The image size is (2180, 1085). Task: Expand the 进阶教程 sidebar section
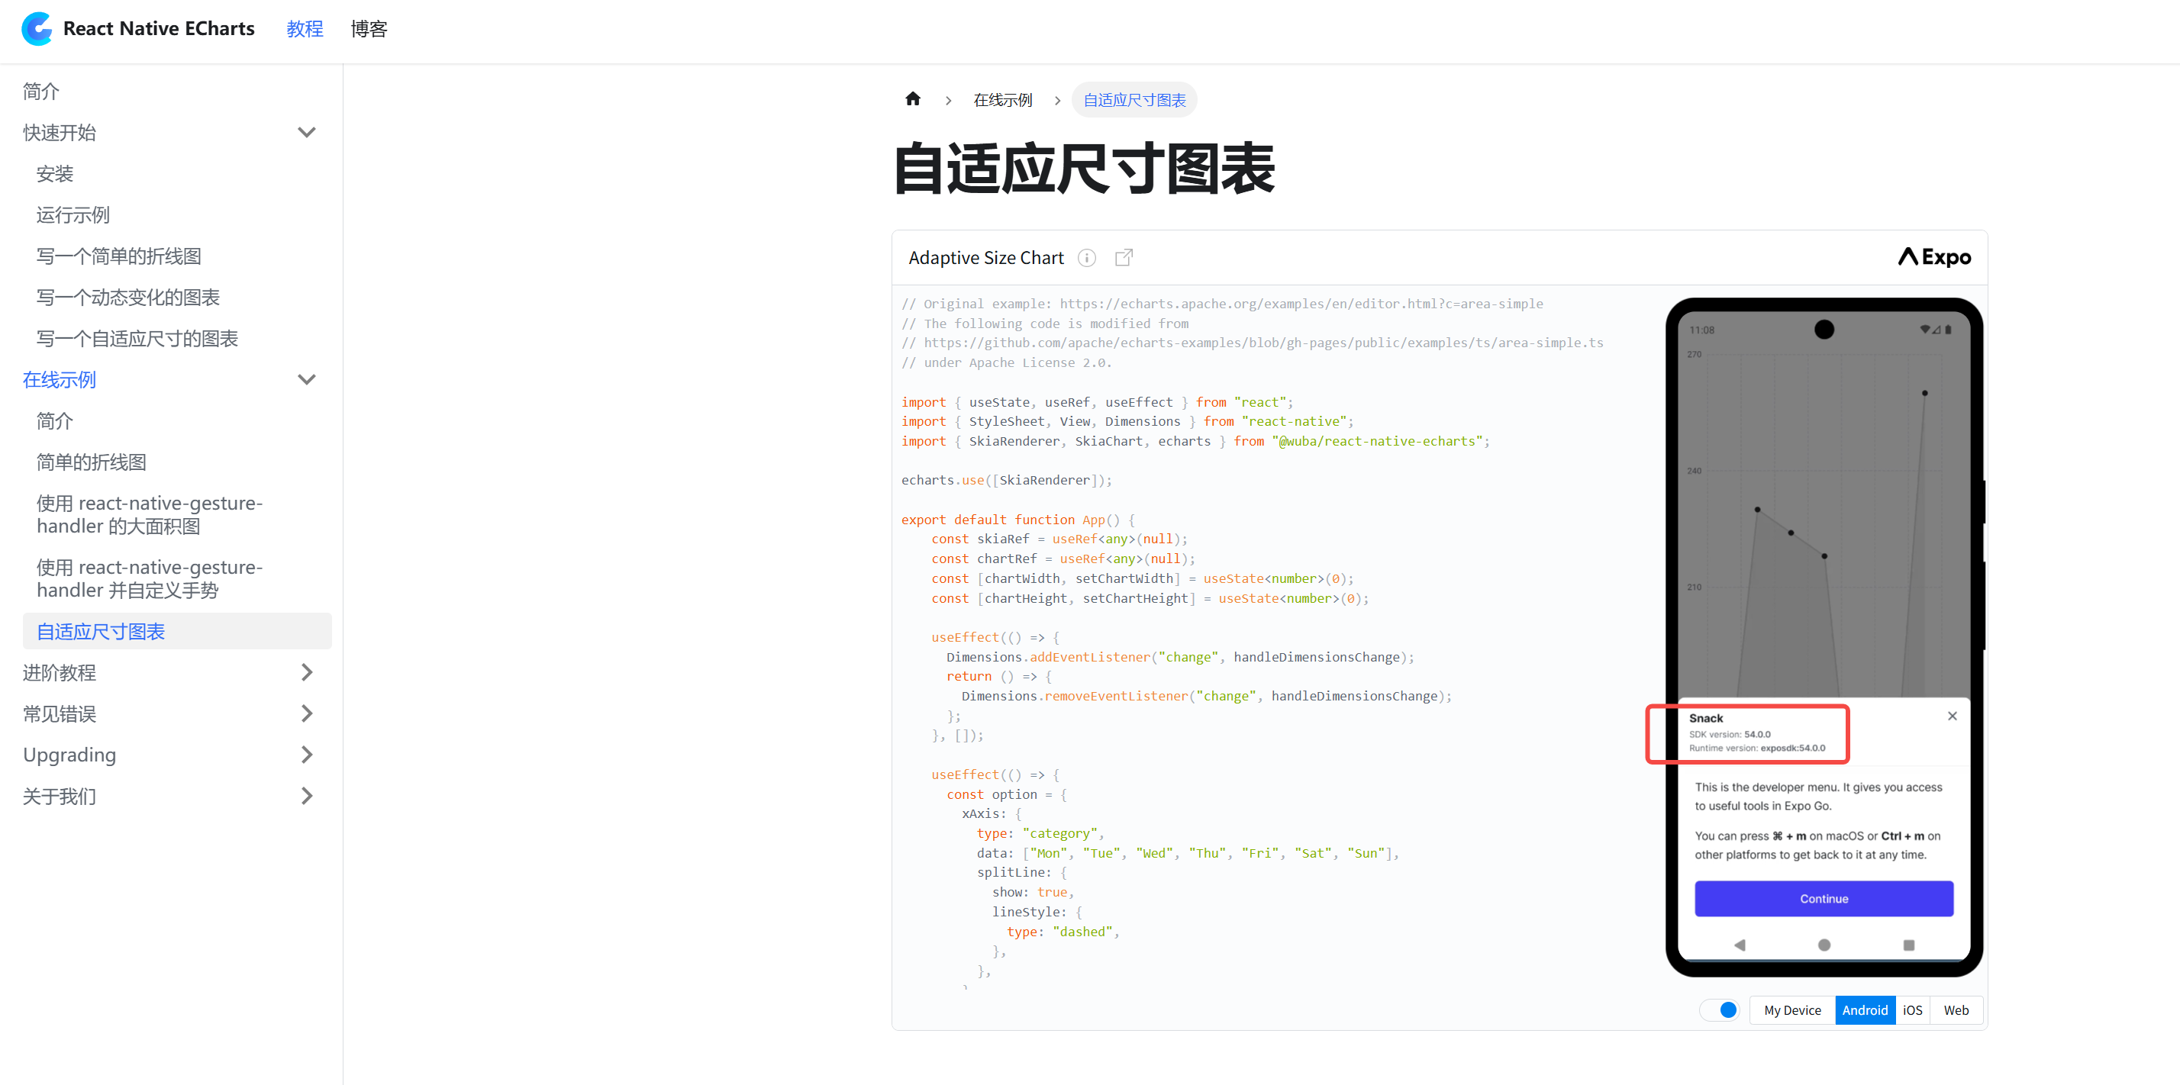tap(306, 672)
